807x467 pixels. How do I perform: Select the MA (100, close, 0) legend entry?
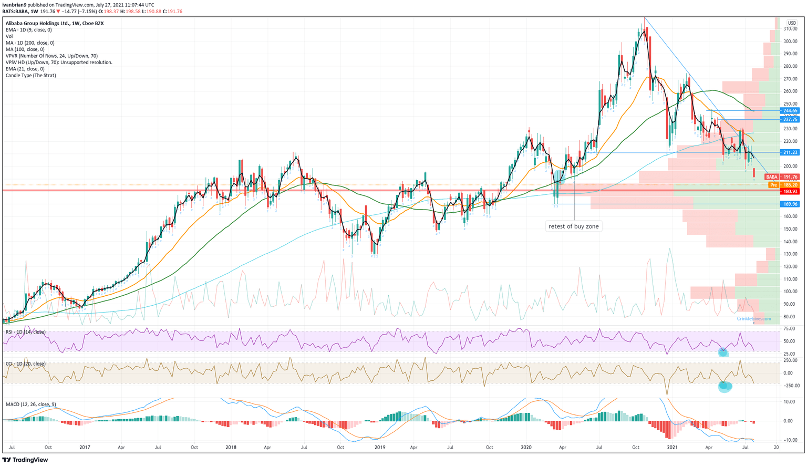[25, 49]
